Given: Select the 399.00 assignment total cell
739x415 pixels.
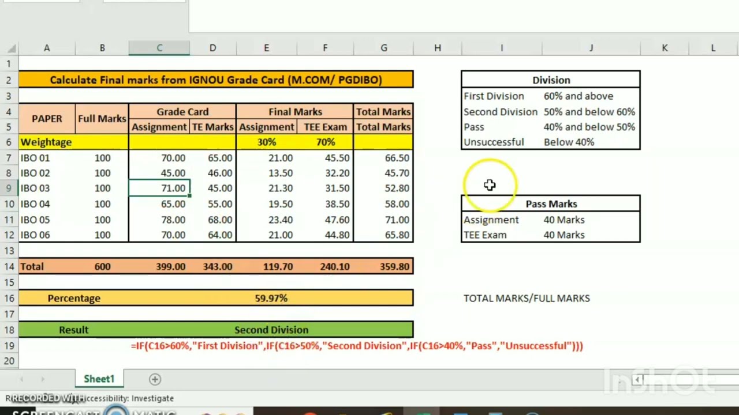Looking at the screenshot, I should coord(159,267).
